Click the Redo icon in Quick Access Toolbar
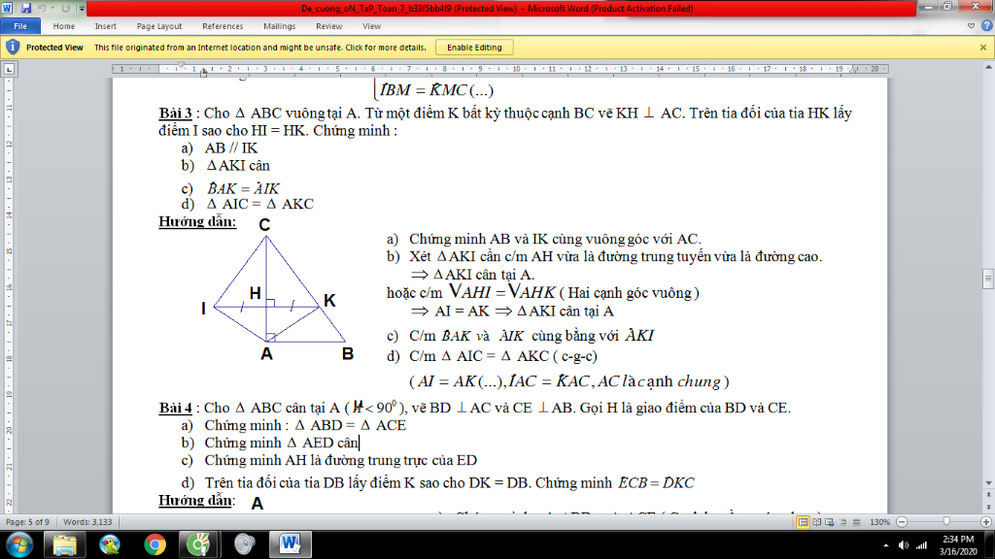This screenshot has height=559, width=995. (x=65, y=8)
